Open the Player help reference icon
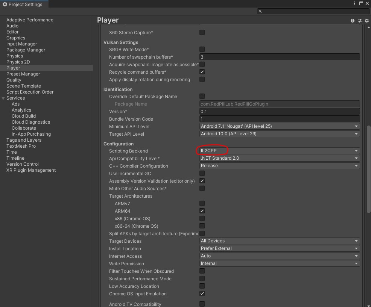 (352, 21)
